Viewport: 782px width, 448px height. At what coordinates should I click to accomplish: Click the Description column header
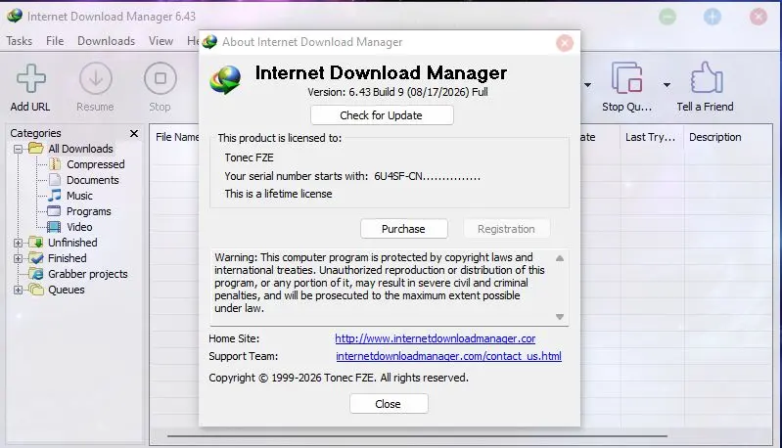(715, 137)
